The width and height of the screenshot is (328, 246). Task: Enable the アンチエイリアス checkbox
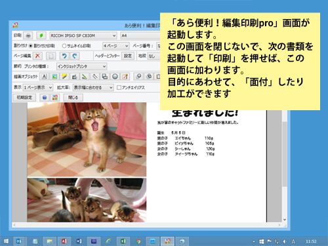point(119,87)
